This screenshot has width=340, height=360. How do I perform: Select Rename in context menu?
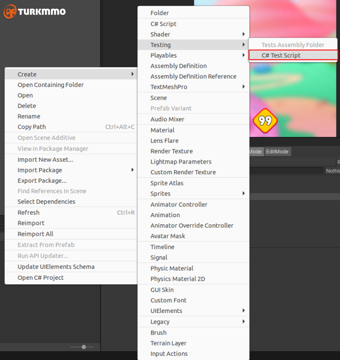[71, 117]
